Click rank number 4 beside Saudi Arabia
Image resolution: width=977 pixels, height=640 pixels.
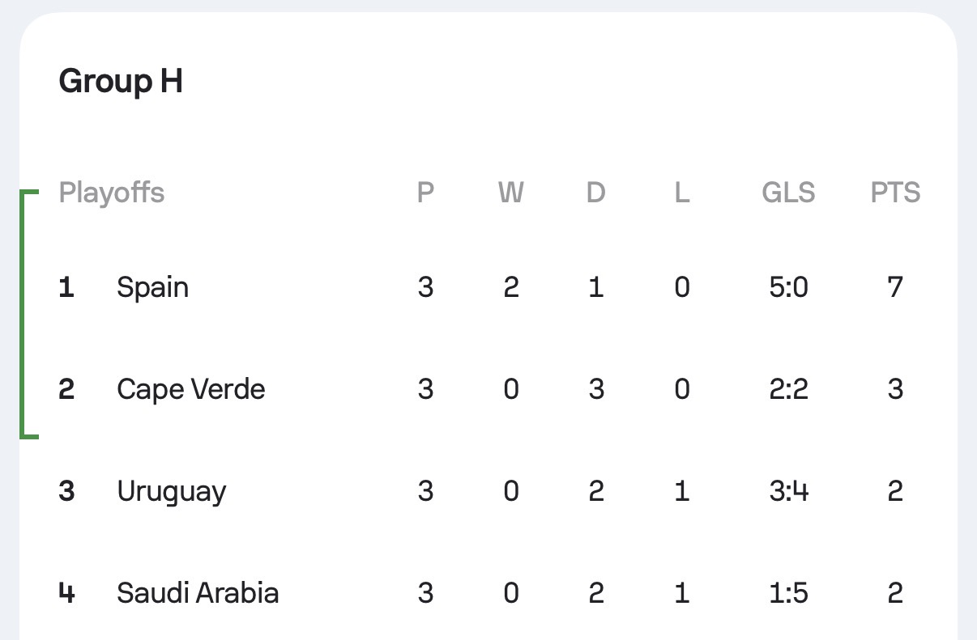click(x=66, y=593)
